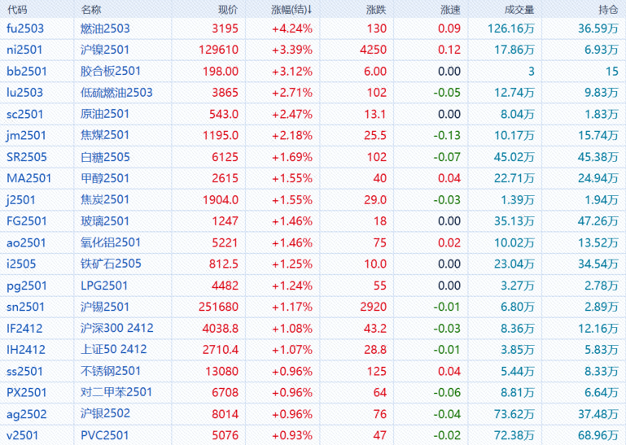Select the PVC2501 contract name
The image size is (626, 445).
(105, 434)
